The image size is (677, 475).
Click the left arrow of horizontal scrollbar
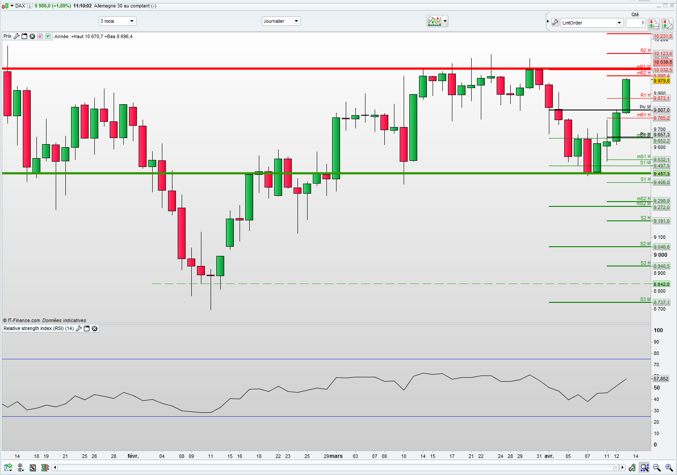(x=54, y=468)
